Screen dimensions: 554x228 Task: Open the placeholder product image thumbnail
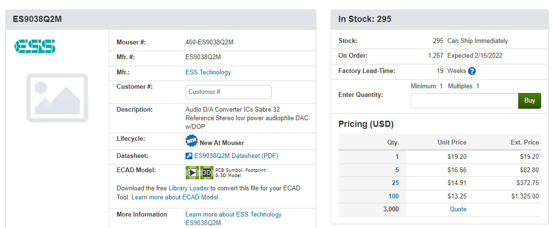click(57, 98)
